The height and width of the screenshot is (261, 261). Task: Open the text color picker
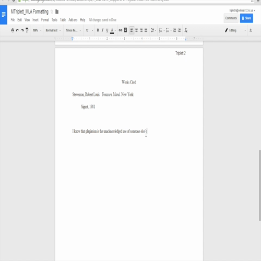(x=113, y=30)
